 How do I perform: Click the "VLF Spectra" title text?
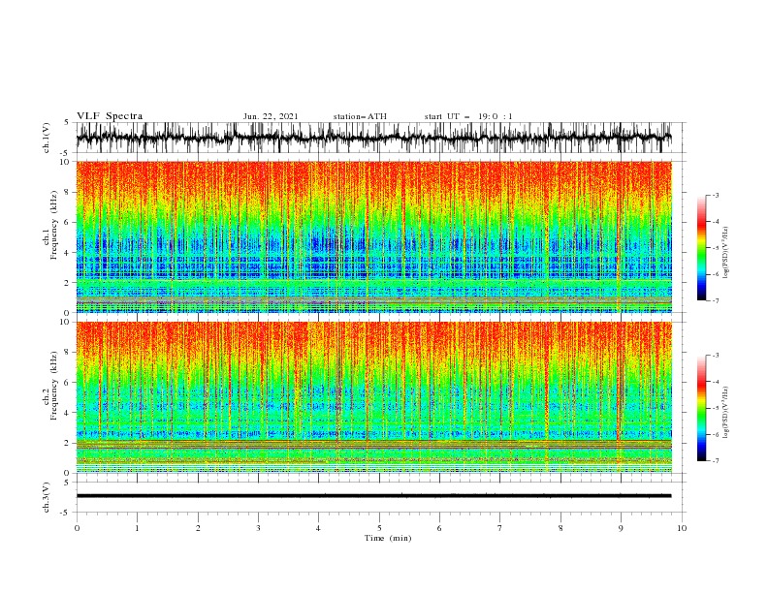pos(110,116)
